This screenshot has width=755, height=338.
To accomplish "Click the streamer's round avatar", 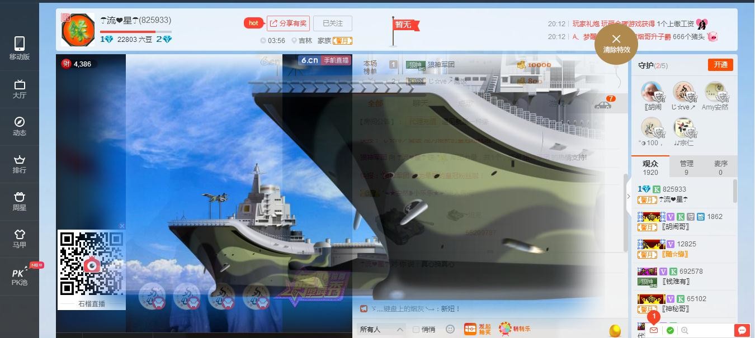I will coord(78,30).
